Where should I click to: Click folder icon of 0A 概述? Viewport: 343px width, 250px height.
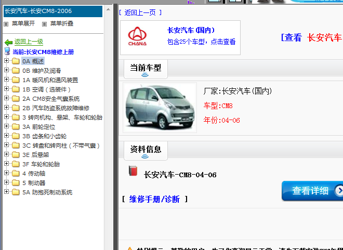click(x=16, y=61)
